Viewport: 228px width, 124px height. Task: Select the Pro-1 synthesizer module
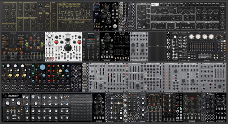coord(181,16)
